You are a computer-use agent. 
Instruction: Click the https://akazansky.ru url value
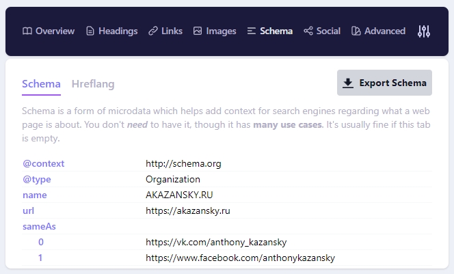pos(188,210)
